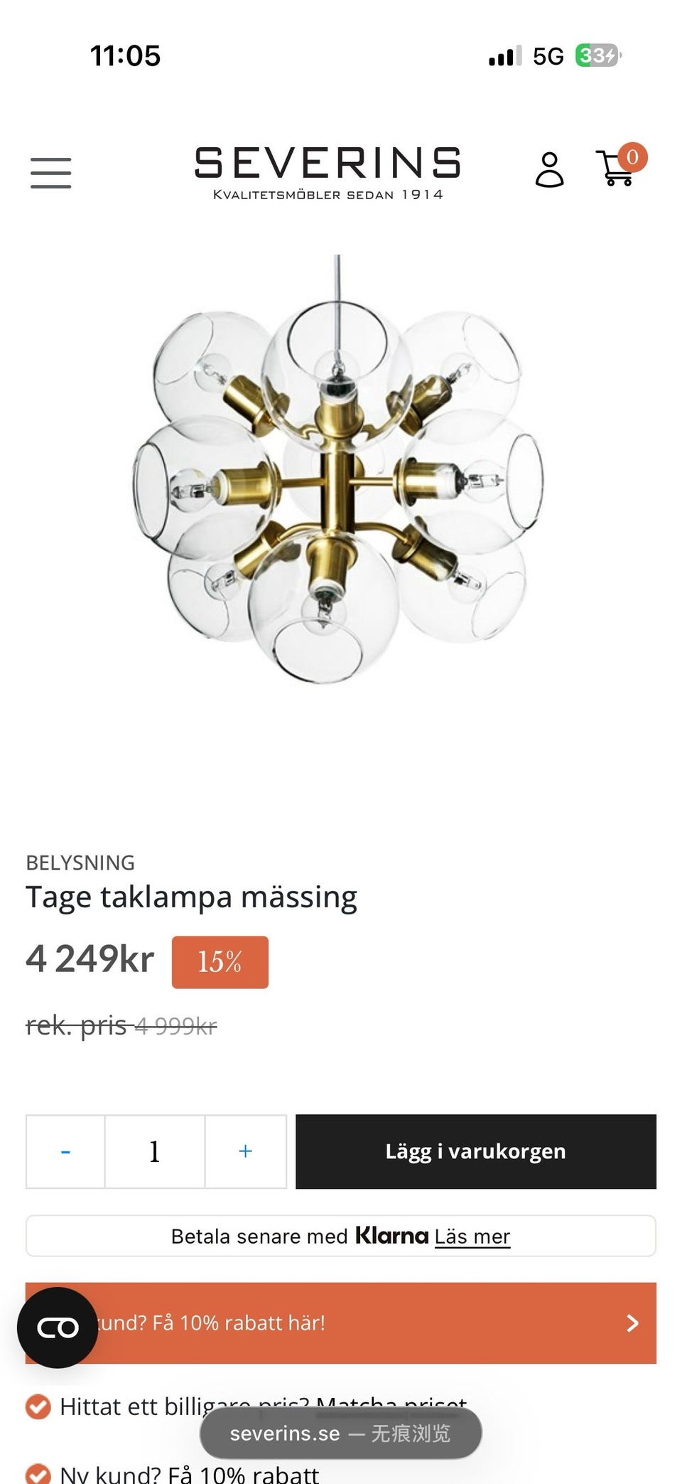
Task: Open the Tage taklampa product image
Action: click(338, 469)
